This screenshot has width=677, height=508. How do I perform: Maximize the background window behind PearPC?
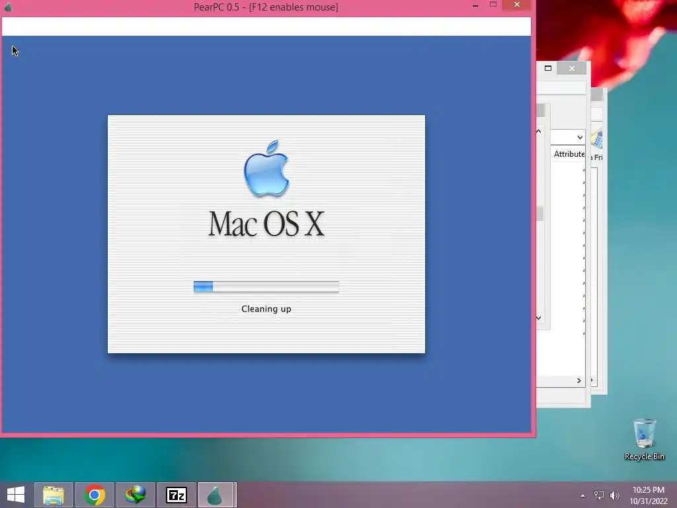click(548, 68)
